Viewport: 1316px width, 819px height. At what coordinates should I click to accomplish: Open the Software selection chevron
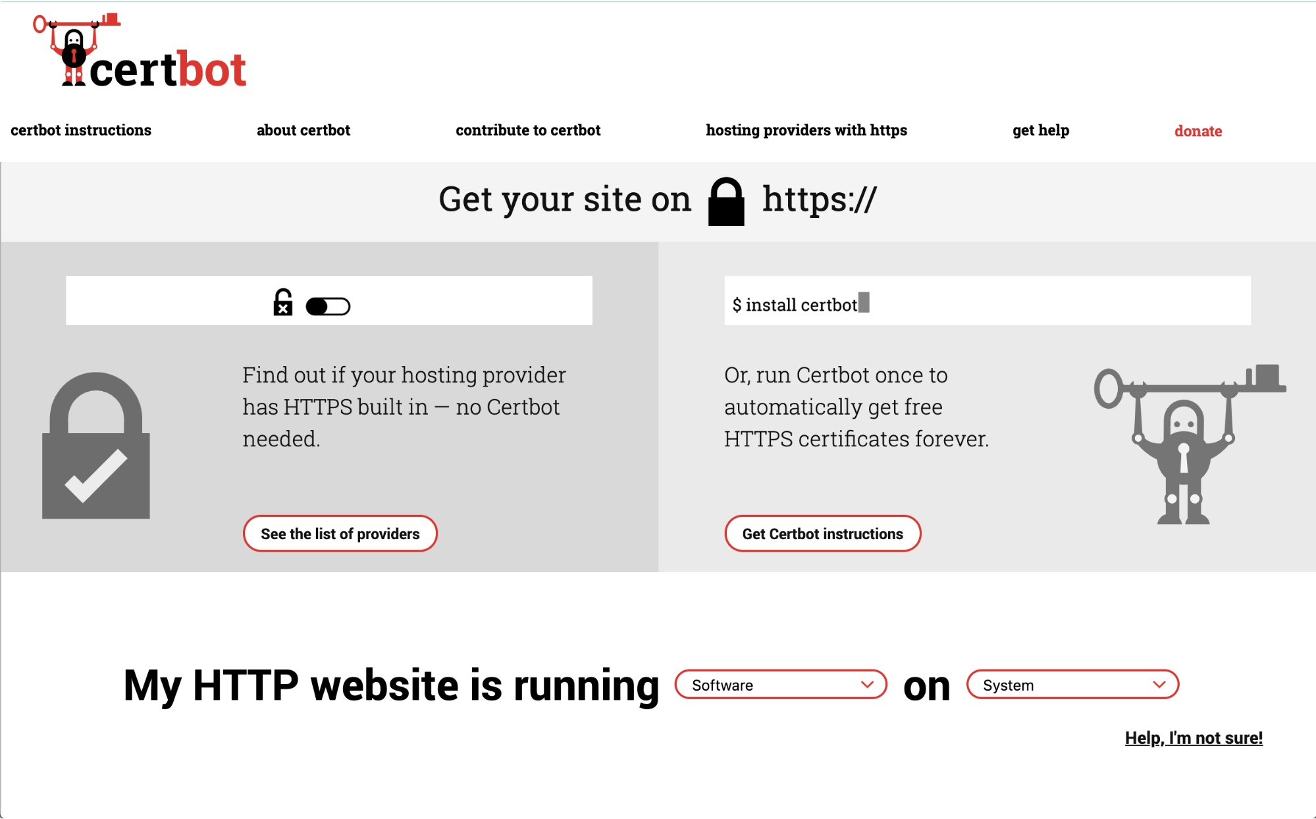(x=868, y=684)
